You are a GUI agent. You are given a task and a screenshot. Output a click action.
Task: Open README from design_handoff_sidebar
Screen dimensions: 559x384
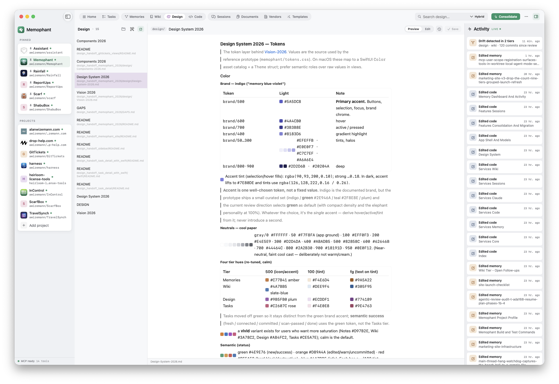pyautogui.click(x=111, y=146)
